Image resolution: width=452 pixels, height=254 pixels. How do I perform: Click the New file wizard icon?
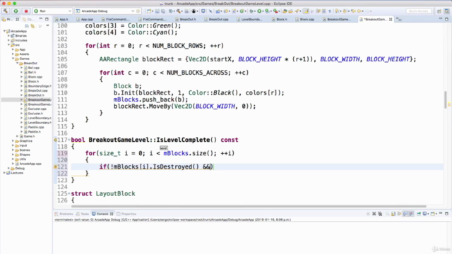click(149, 11)
